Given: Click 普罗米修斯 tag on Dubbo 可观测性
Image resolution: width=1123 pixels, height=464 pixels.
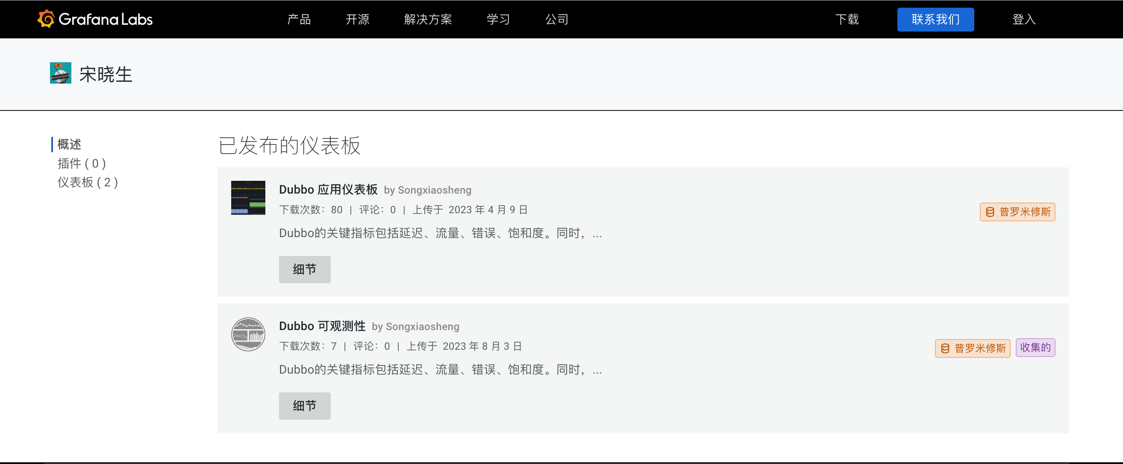Looking at the screenshot, I should coord(973,348).
